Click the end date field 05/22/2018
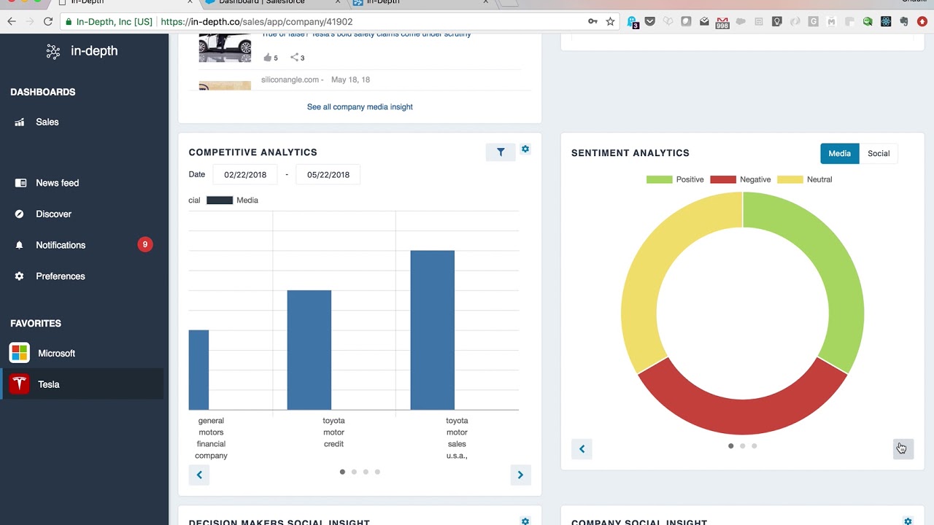934x525 pixels. point(328,175)
